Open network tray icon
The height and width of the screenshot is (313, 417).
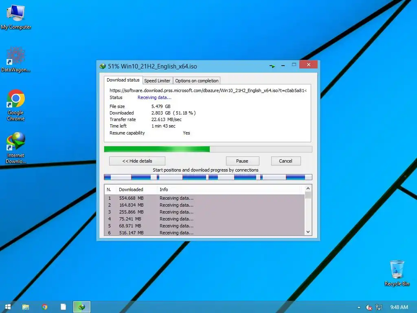pyautogui.click(x=379, y=307)
